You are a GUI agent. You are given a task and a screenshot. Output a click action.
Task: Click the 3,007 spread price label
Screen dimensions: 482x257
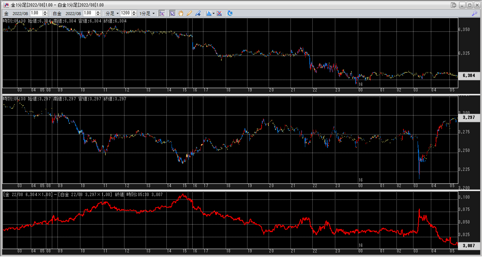[469, 246]
